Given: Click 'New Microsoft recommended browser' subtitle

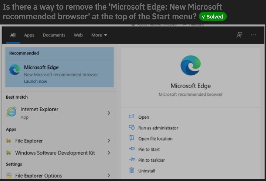Looking at the screenshot, I should pyautogui.click(x=61, y=75).
